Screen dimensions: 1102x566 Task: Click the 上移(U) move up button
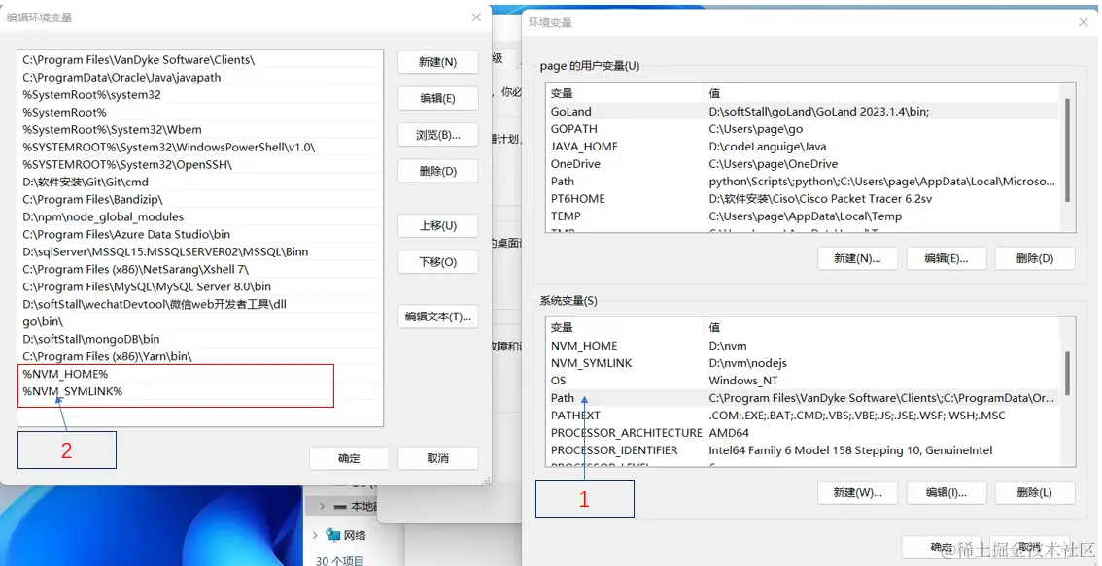click(438, 225)
